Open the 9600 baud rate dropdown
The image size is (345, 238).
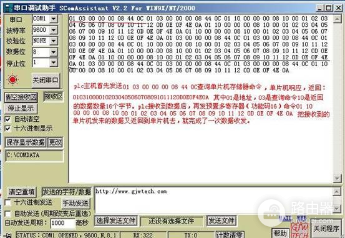click(x=54, y=30)
